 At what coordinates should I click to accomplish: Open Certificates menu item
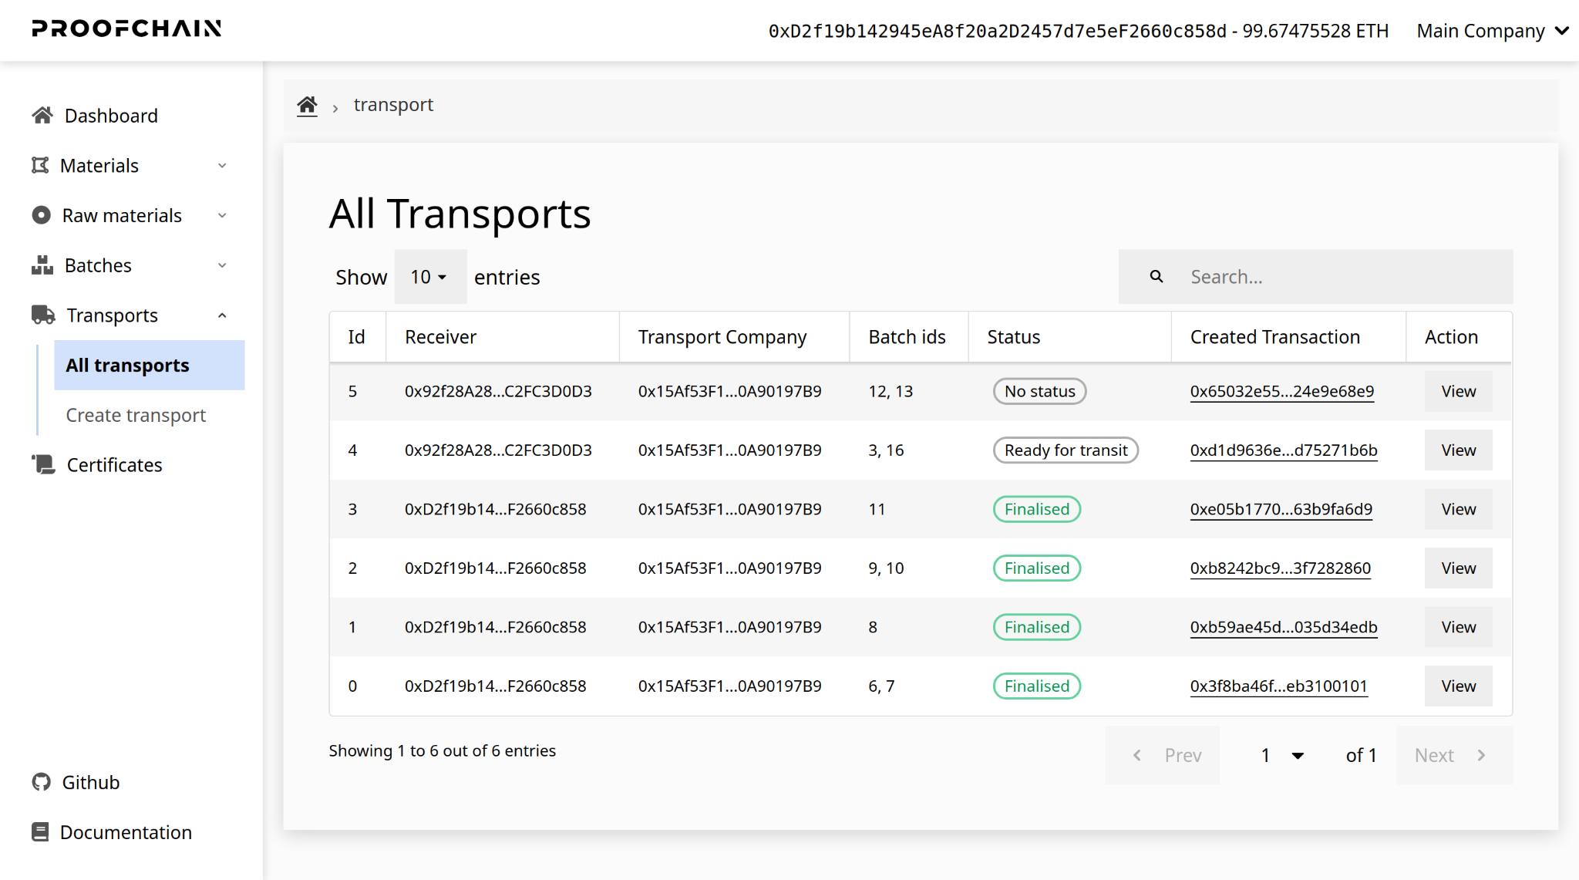coord(114,465)
